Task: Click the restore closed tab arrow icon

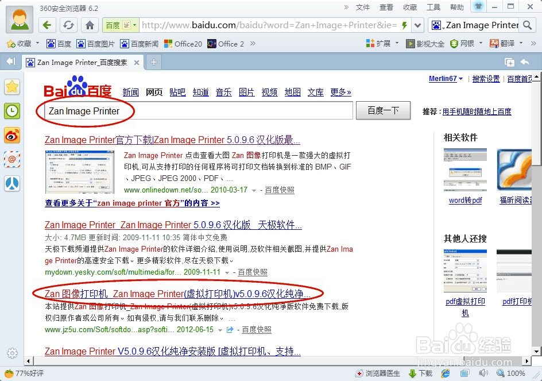Action: pos(525,62)
